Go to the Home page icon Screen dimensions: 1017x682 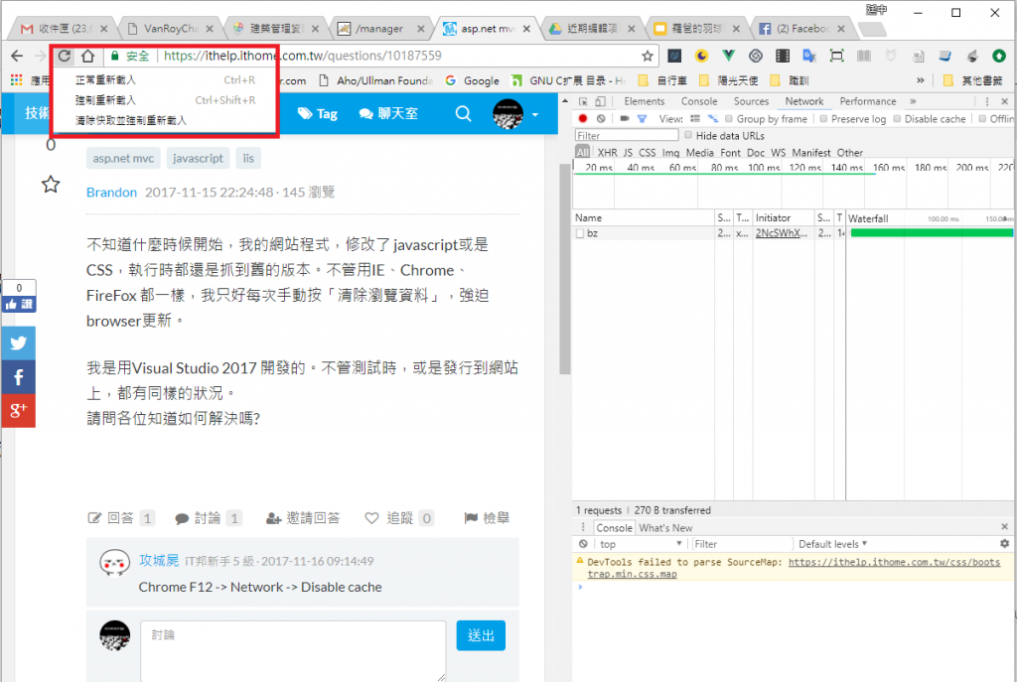[88, 57]
